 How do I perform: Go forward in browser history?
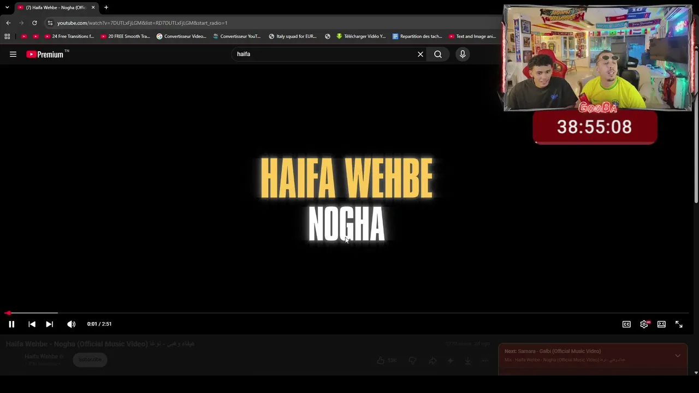(x=21, y=23)
